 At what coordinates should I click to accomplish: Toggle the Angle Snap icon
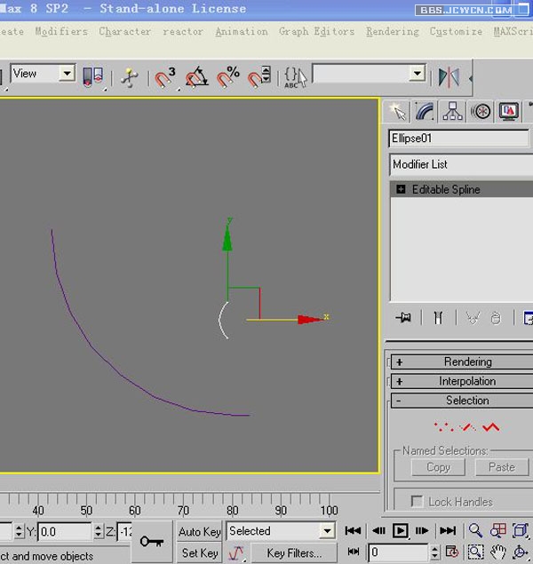pyautogui.click(x=196, y=77)
